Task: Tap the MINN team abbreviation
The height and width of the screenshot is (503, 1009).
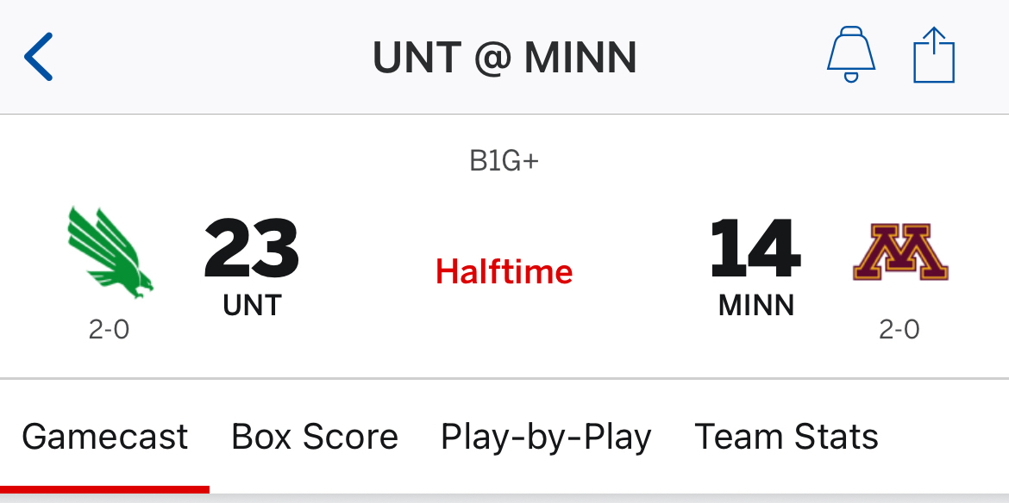Action: point(755,305)
